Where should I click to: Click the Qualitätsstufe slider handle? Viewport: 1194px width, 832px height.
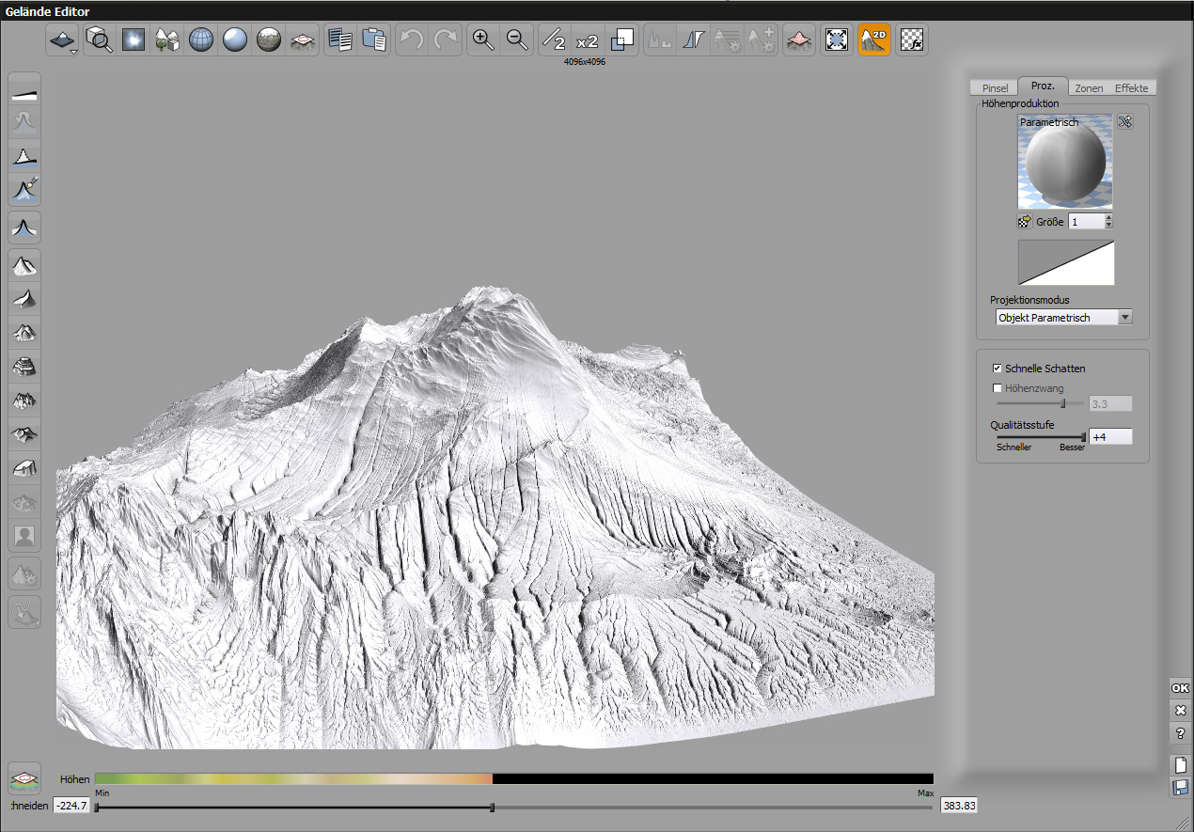pyautogui.click(x=1083, y=437)
